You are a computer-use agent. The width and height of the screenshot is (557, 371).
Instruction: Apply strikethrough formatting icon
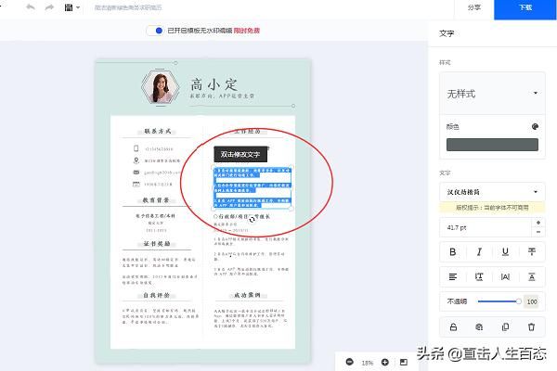tap(531, 251)
